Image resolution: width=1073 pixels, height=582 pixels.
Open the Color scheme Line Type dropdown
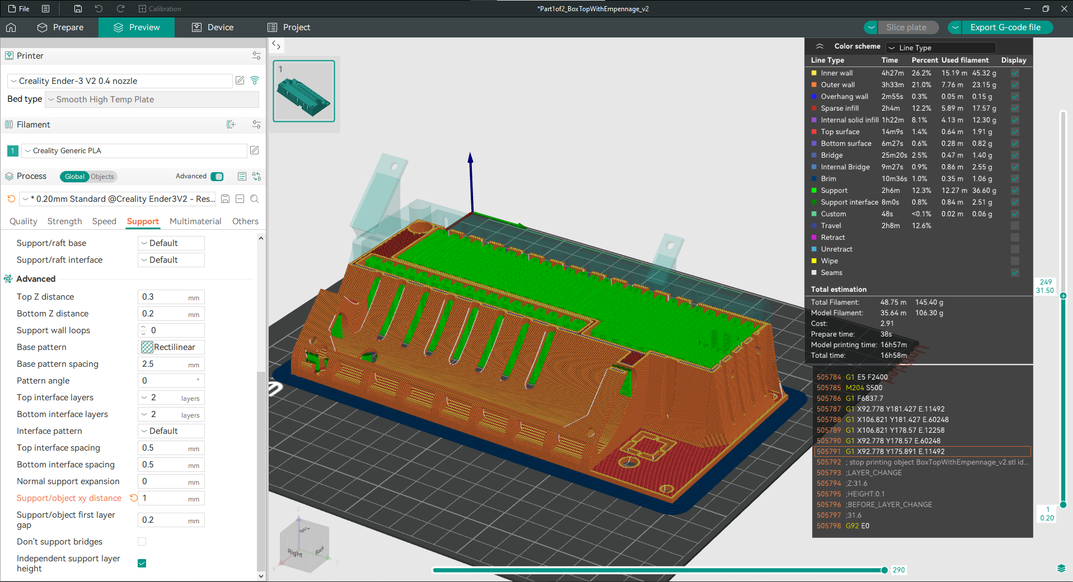coord(940,48)
